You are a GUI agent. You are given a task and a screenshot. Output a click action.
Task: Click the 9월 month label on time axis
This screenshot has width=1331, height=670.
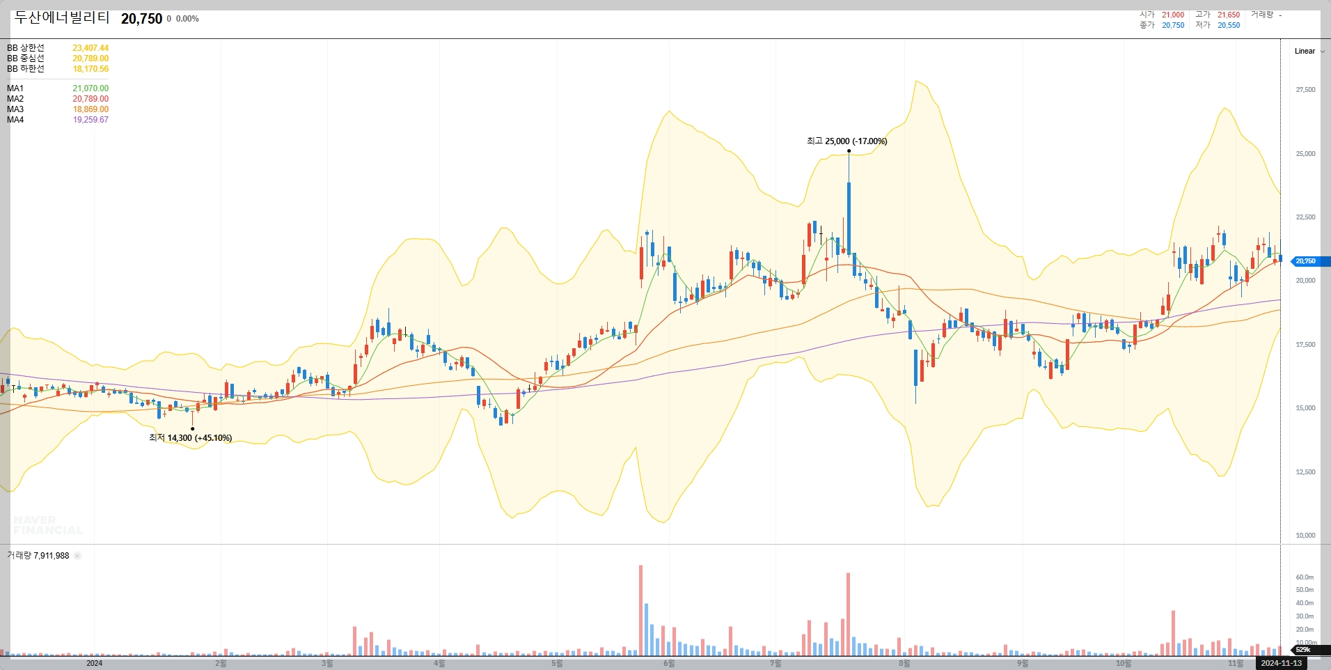[1023, 663]
